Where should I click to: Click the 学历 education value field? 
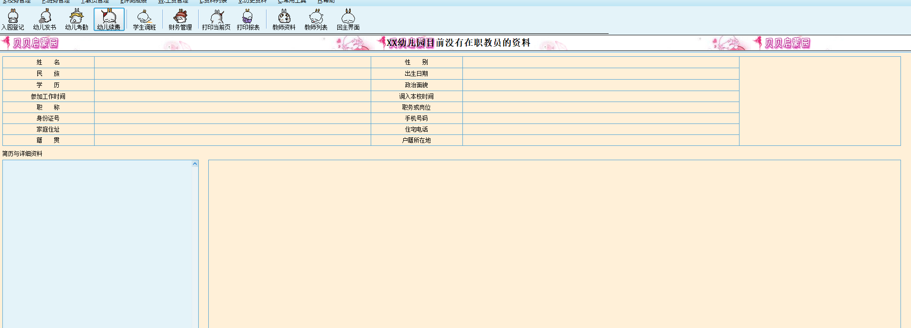click(x=233, y=85)
